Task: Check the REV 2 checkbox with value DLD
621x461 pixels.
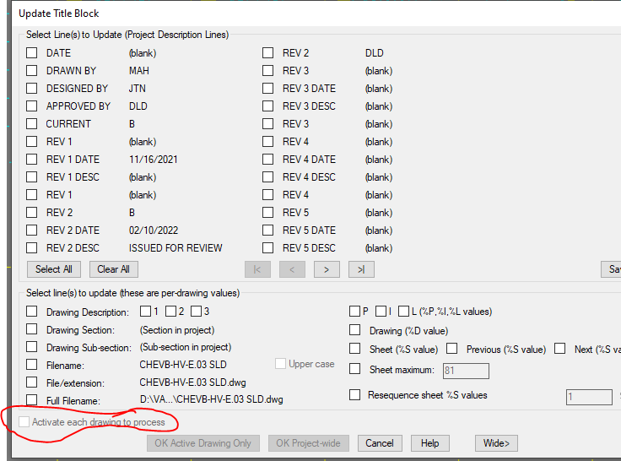Action: click(x=267, y=52)
